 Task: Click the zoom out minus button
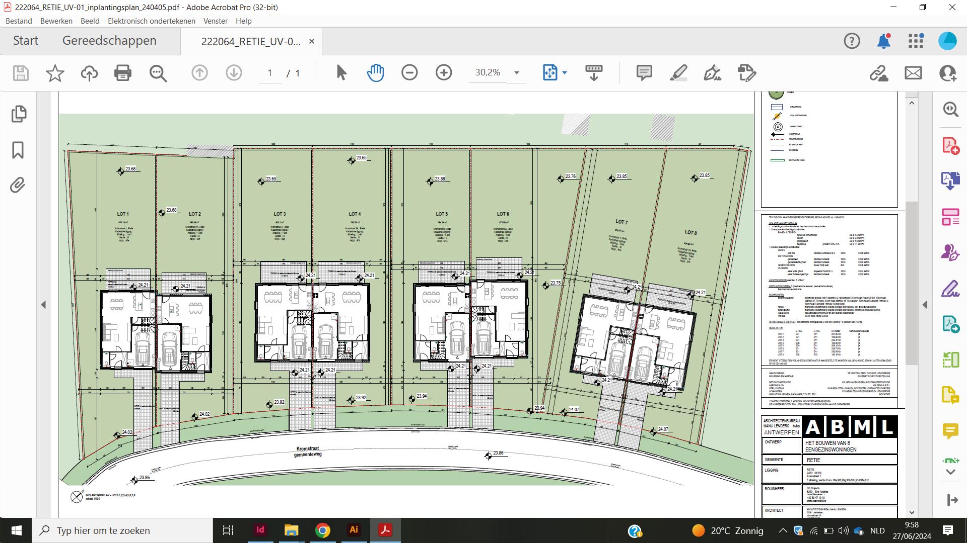(409, 73)
